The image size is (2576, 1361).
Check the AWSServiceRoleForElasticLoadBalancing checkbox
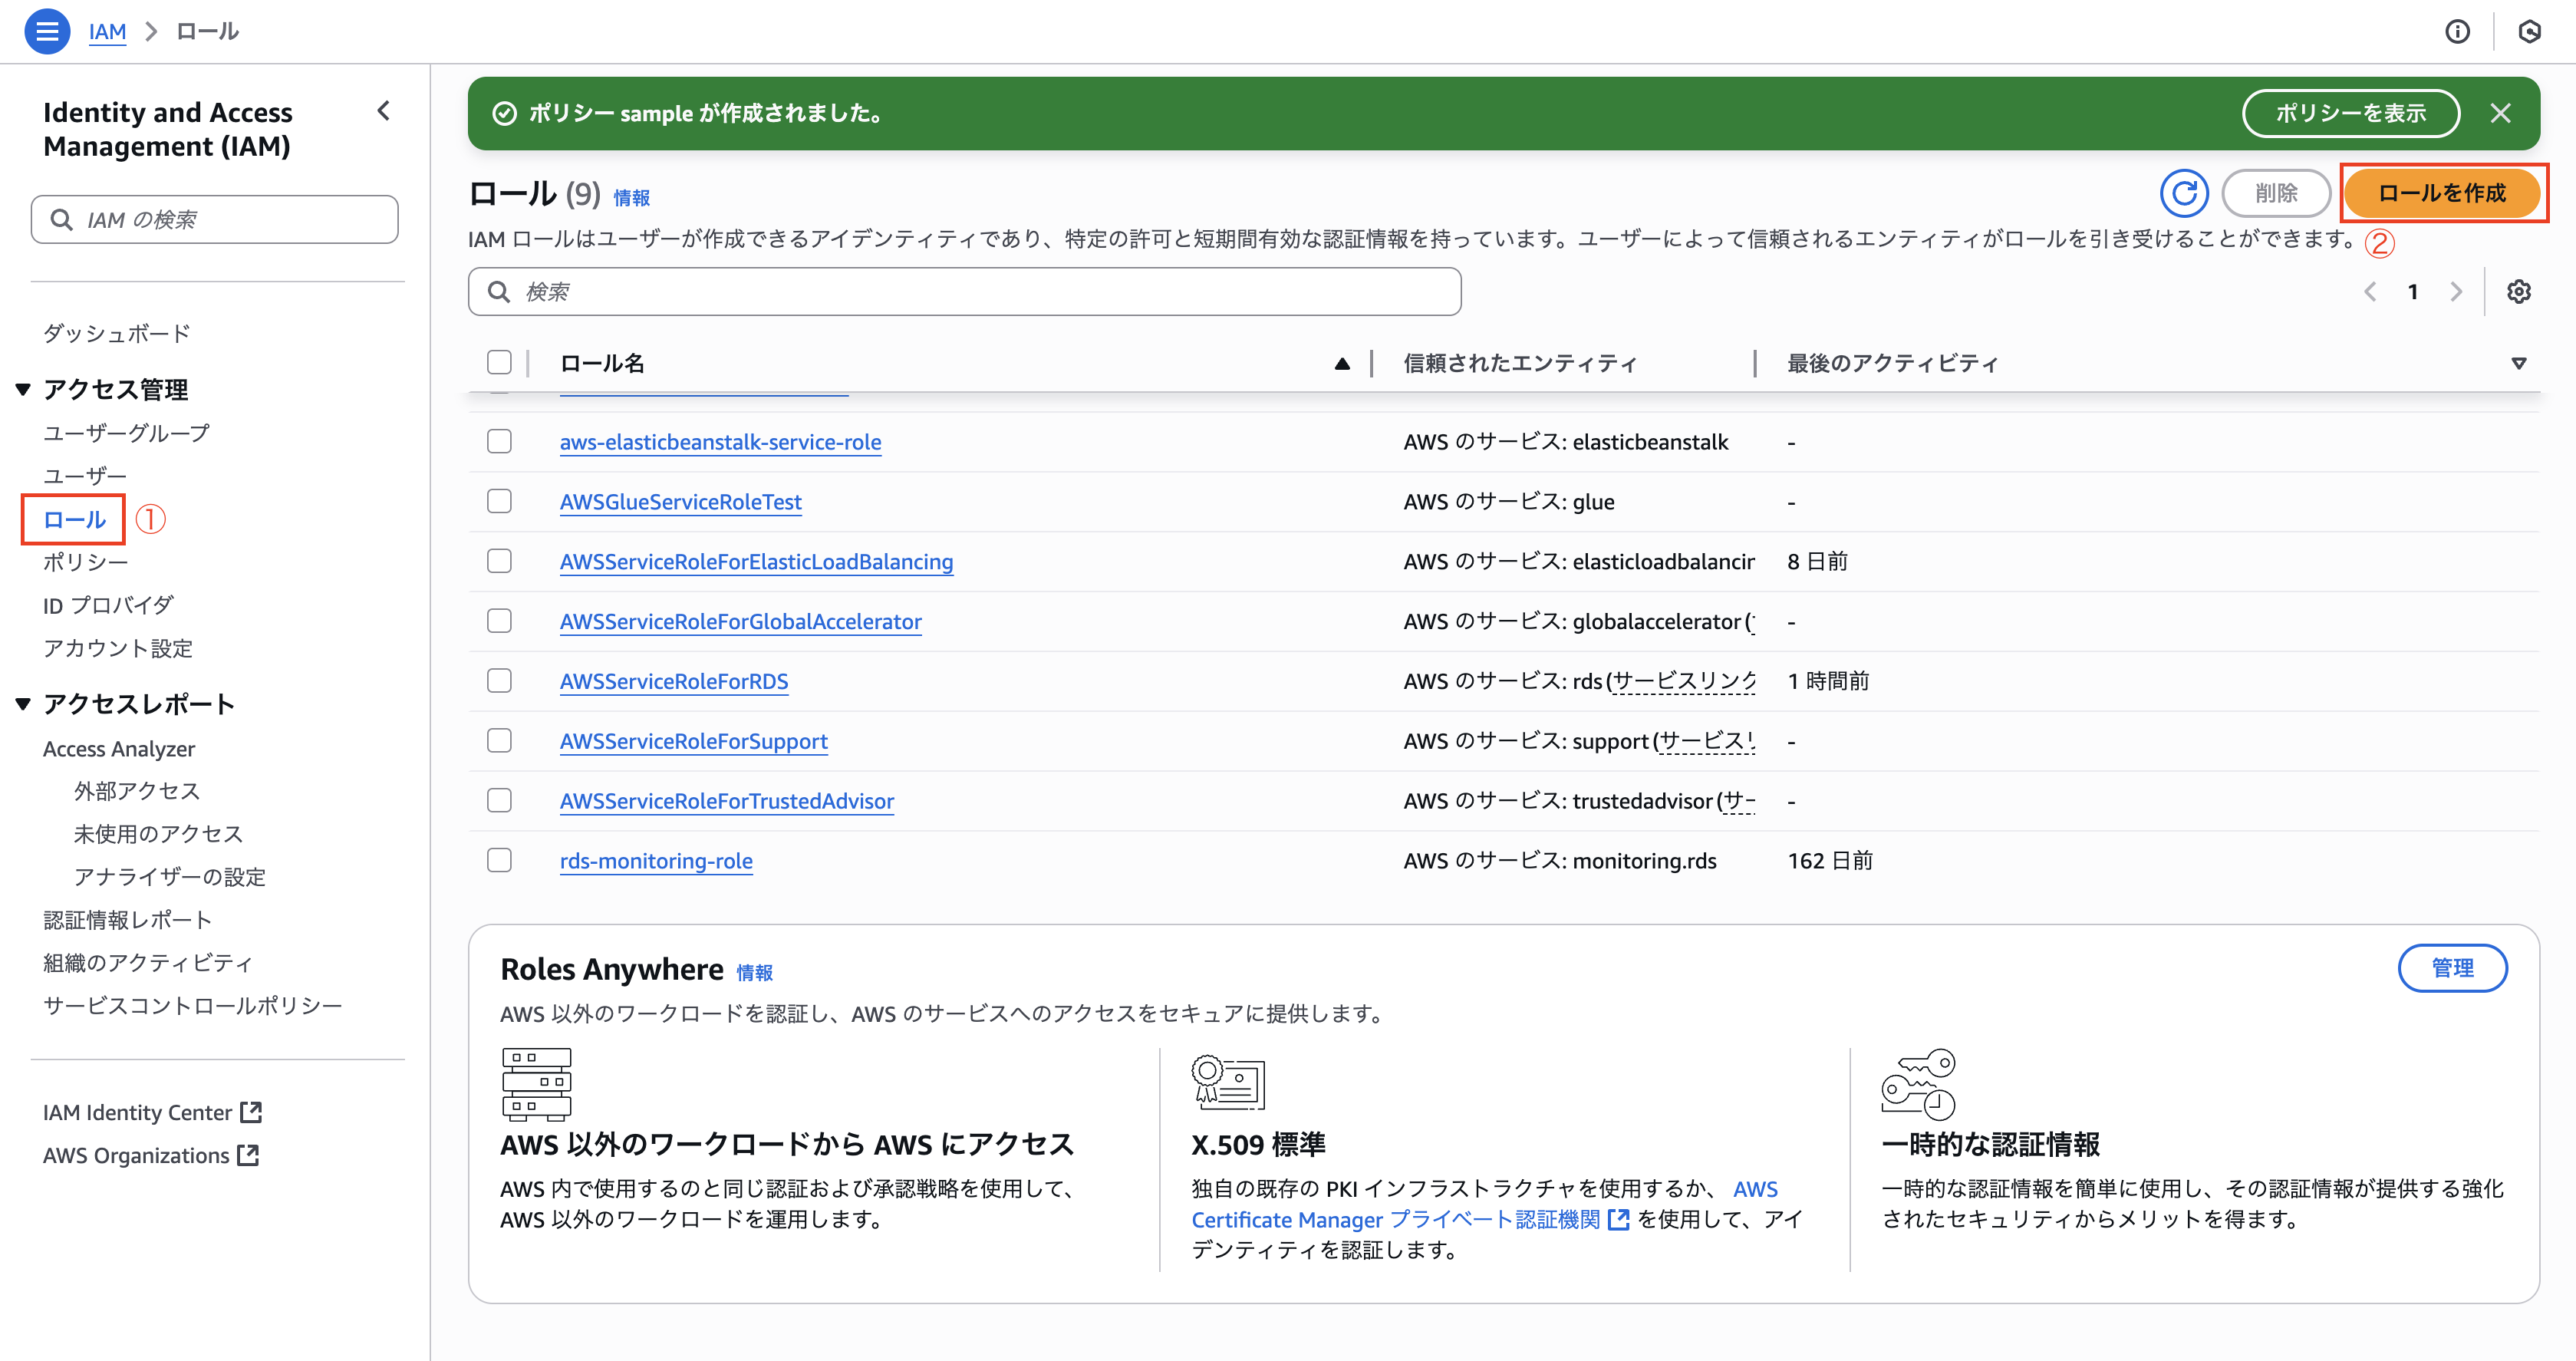tap(499, 561)
